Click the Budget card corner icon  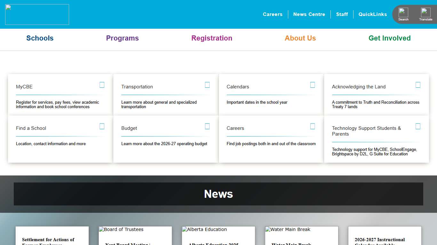pyautogui.click(x=207, y=126)
